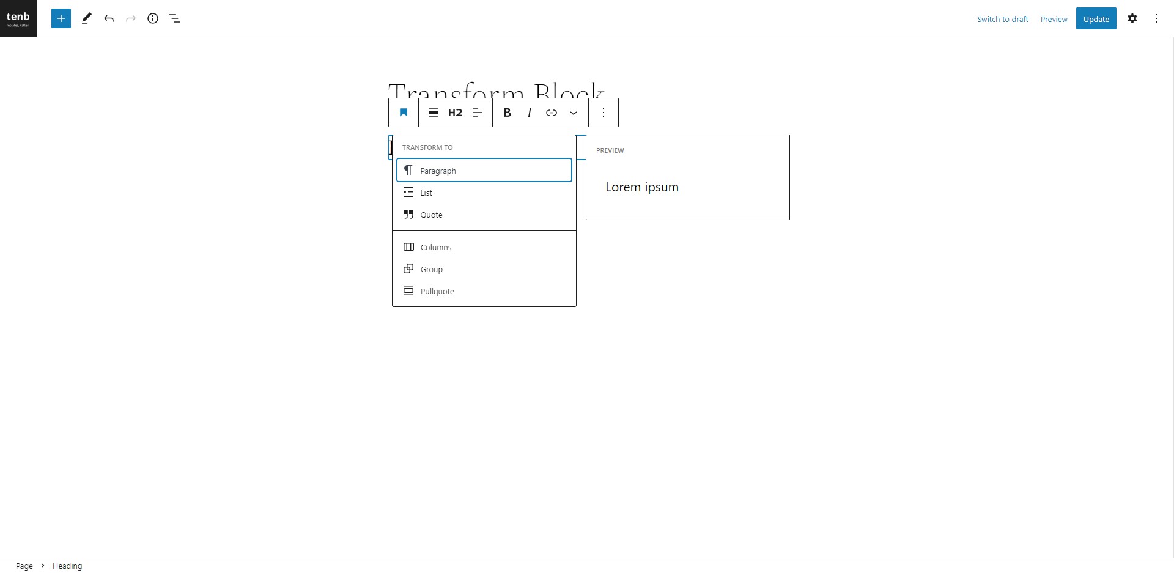
Task: Choose Pullquote from the transform list
Action: pyautogui.click(x=437, y=290)
